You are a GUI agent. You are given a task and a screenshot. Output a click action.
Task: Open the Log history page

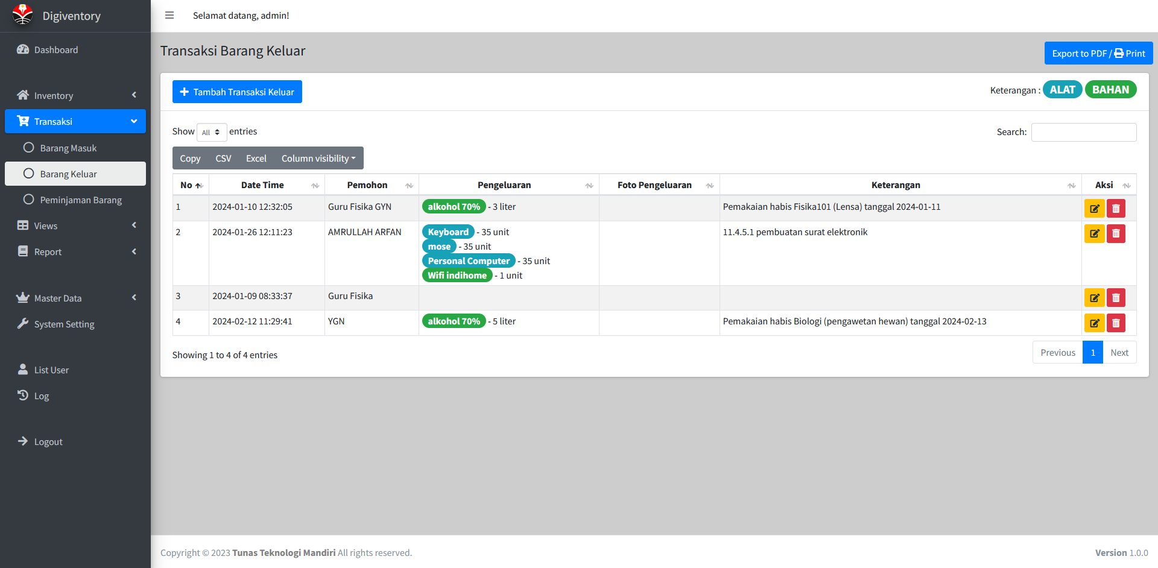coord(41,396)
